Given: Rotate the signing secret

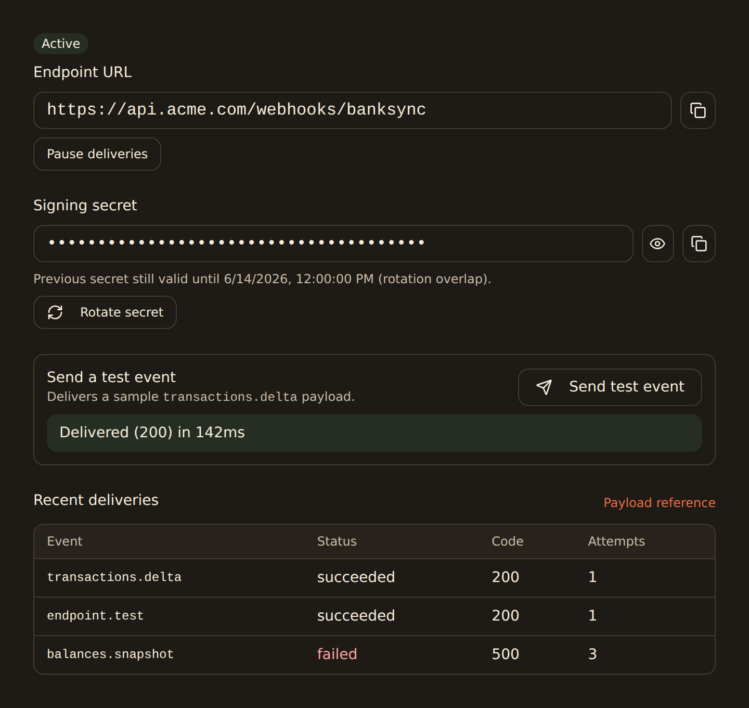Looking at the screenshot, I should (105, 312).
